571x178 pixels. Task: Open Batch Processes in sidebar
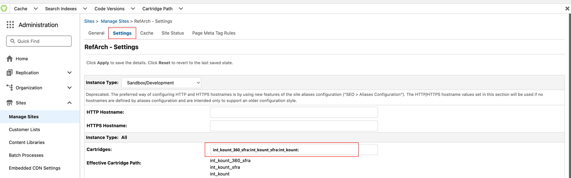pyautogui.click(x=26, y=155)
